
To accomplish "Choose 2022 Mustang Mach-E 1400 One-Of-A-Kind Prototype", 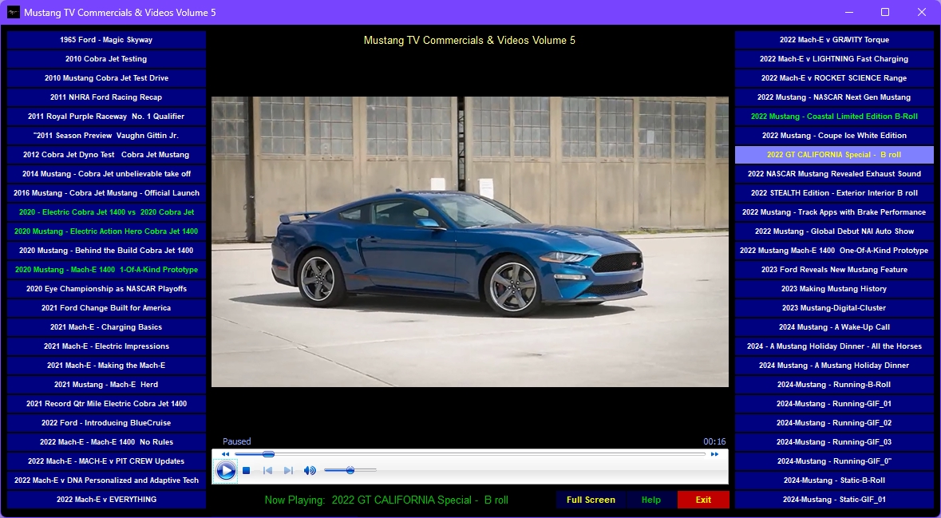I will point(834,251).
